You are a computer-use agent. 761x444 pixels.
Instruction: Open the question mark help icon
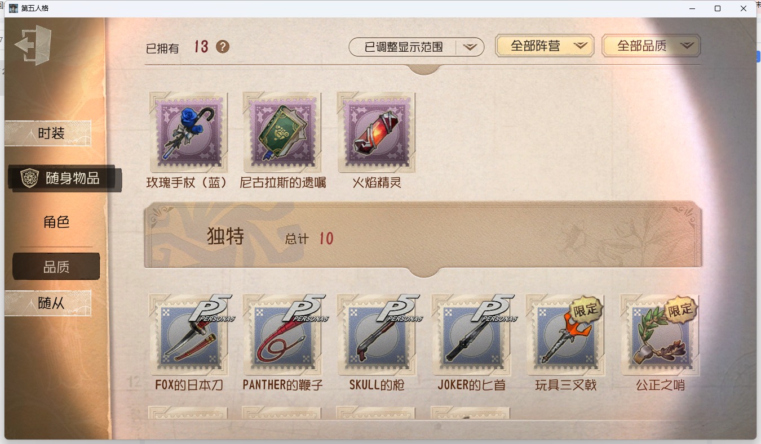click(223, 47)
